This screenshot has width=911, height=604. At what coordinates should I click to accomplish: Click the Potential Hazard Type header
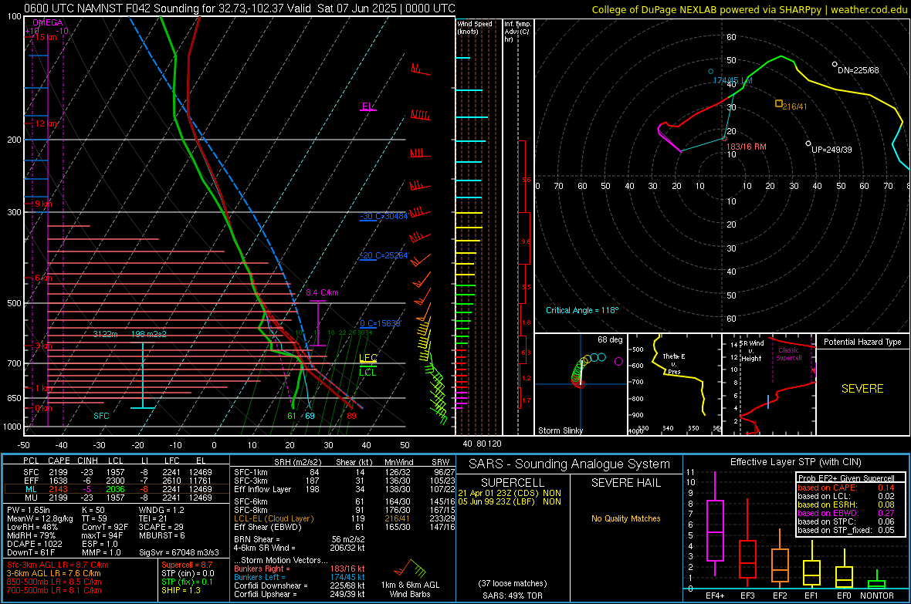tap(862, 342)
